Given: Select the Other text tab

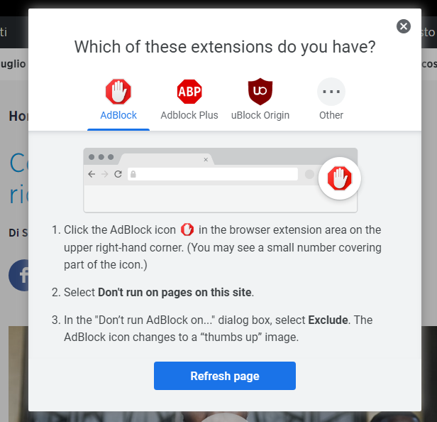Looking at the screenshot, I should click(331, 115).
